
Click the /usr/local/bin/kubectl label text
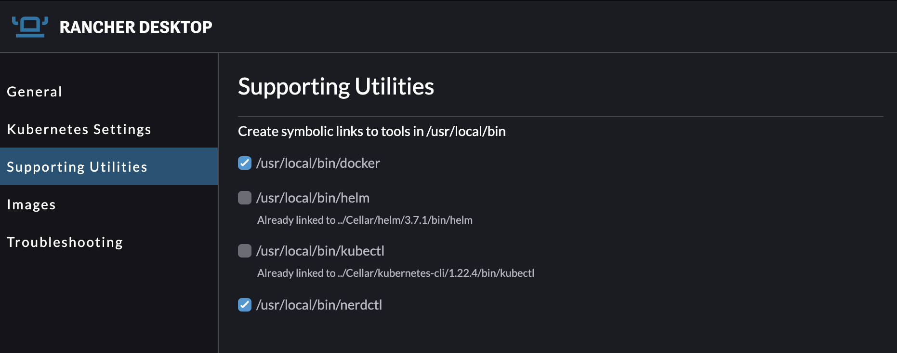(320, 251)
